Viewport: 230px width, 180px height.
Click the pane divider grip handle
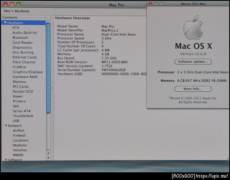click(x=52, y=88)
